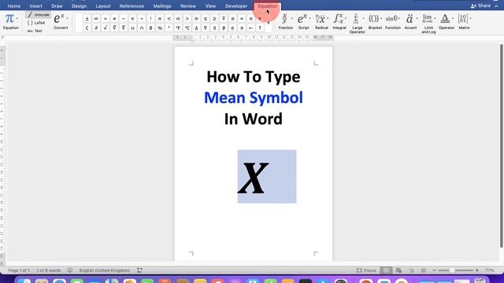This screenshot has height=283, width=504.
Task: Insert the multiplication sign symbol
Action: tap(132, 19)
